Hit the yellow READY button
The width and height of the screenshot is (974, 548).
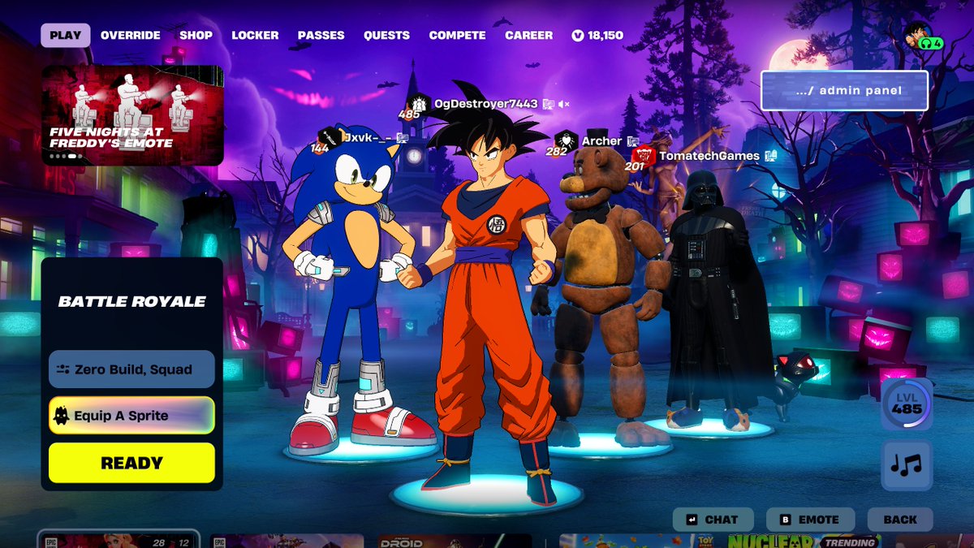click(131, 463)
